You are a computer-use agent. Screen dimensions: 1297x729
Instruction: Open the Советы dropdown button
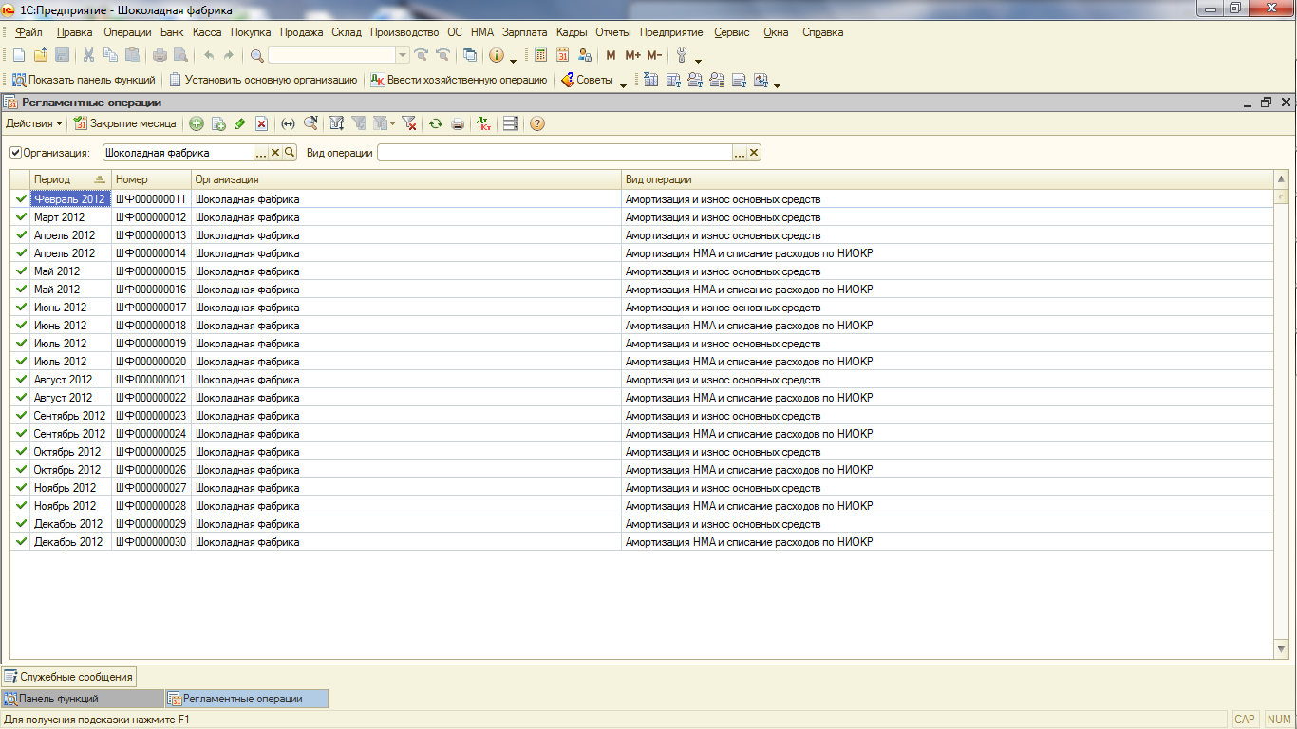(x=588, y=81)
